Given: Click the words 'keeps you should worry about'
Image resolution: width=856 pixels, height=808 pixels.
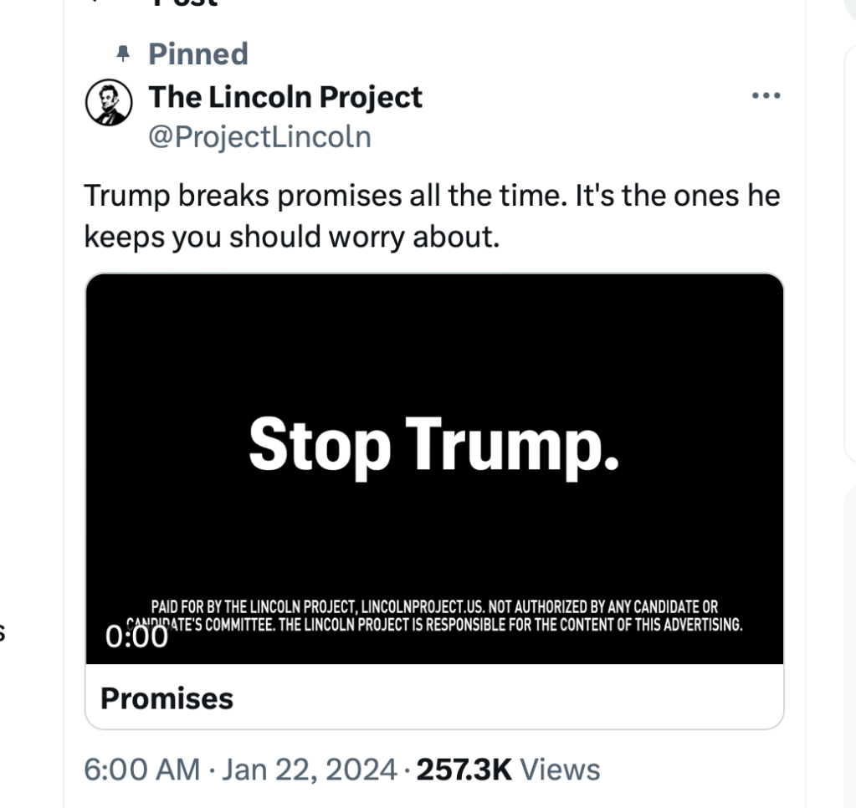Looking at the screenshot, I should click(x=292, y=237).
